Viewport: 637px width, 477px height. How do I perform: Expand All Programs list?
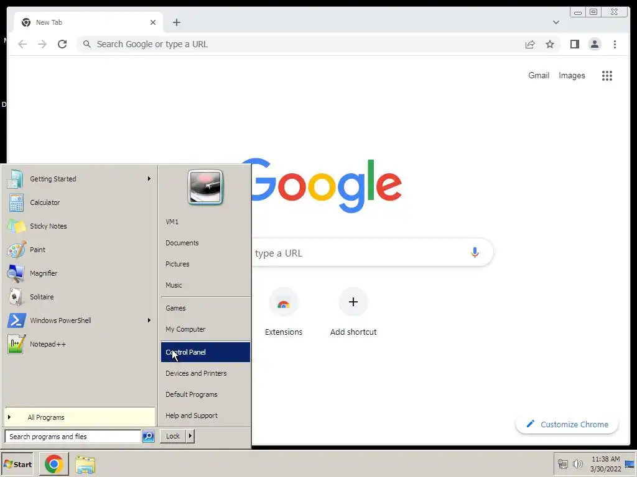click(80, 417)
